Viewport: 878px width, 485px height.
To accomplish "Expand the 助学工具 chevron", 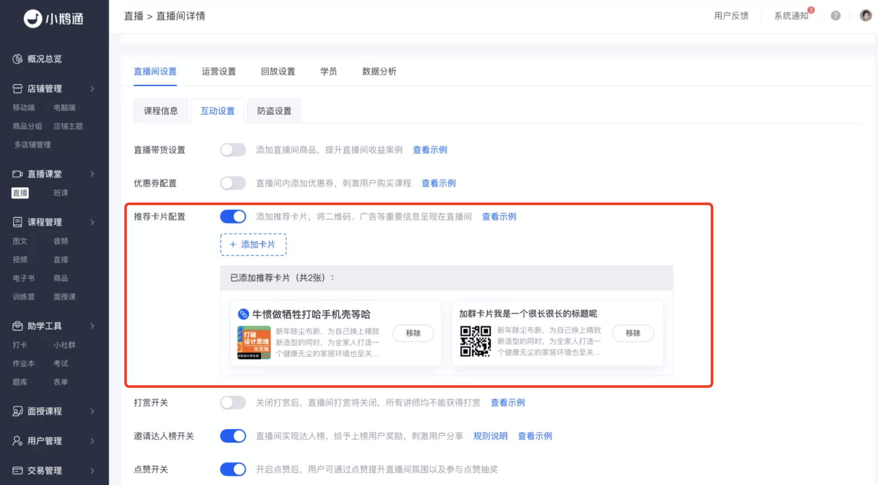I will pyautogui.click(x=92, y=326).
